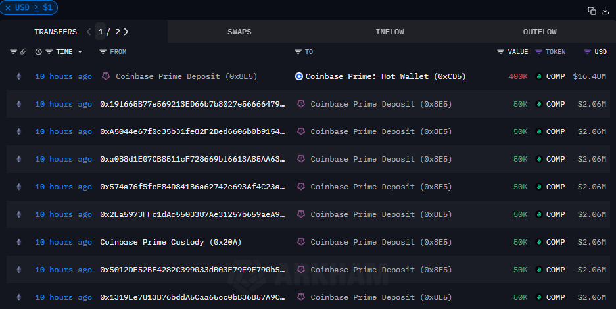Open address 0x19f665B77e569213ED66b7b8027e56666479
The image size is (616, 309).
[192, 104]
